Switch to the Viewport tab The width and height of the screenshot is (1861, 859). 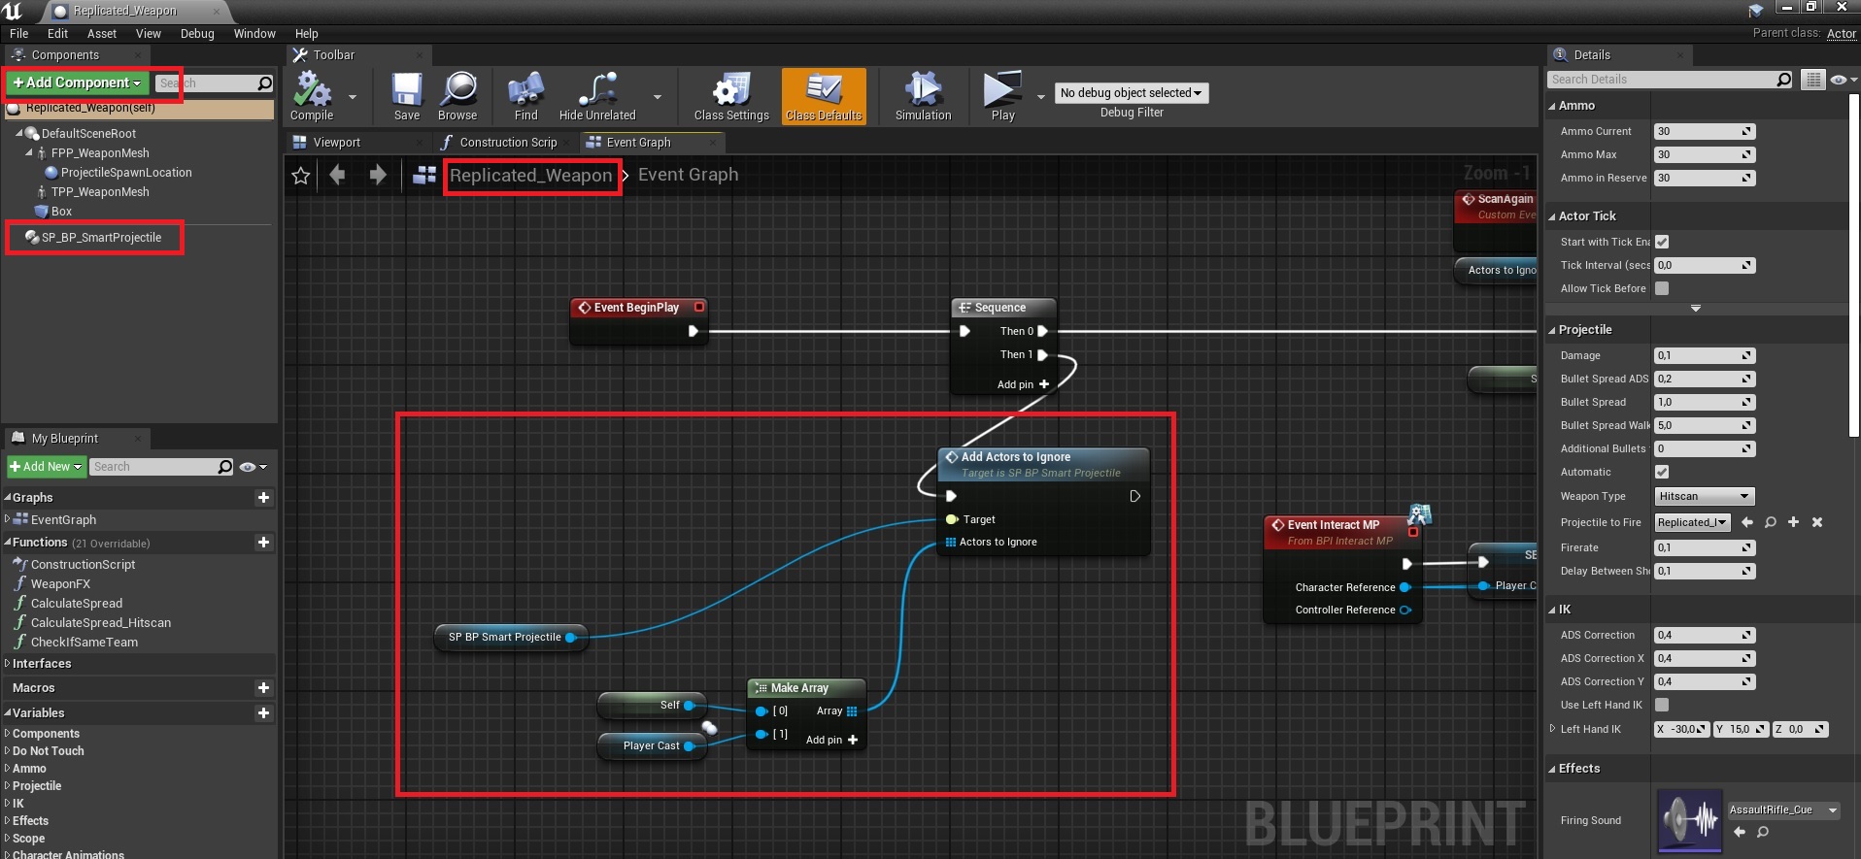click(x=336, y=143)
